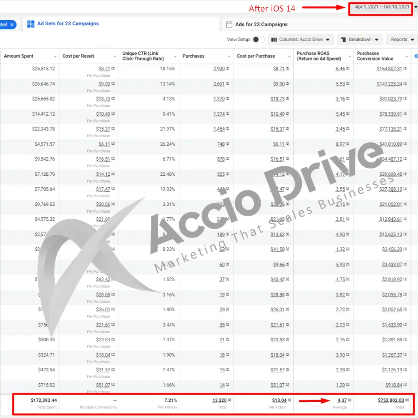418x418 pixels.
Task: Switch to Ads for 23 Campaigns tab
Action: 261,24
